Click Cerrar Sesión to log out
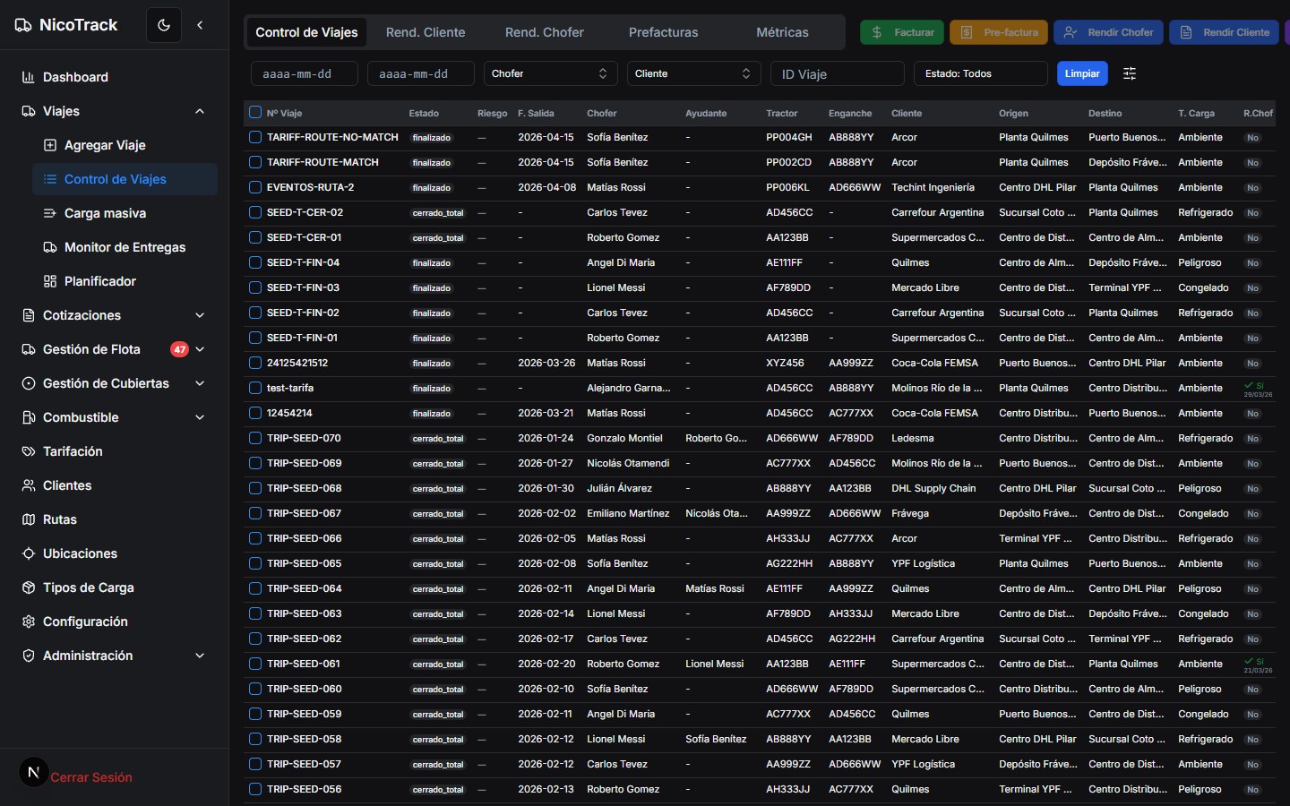This screenshot has height=806, width=1290. pyautogui.click(x=91, y=777)
